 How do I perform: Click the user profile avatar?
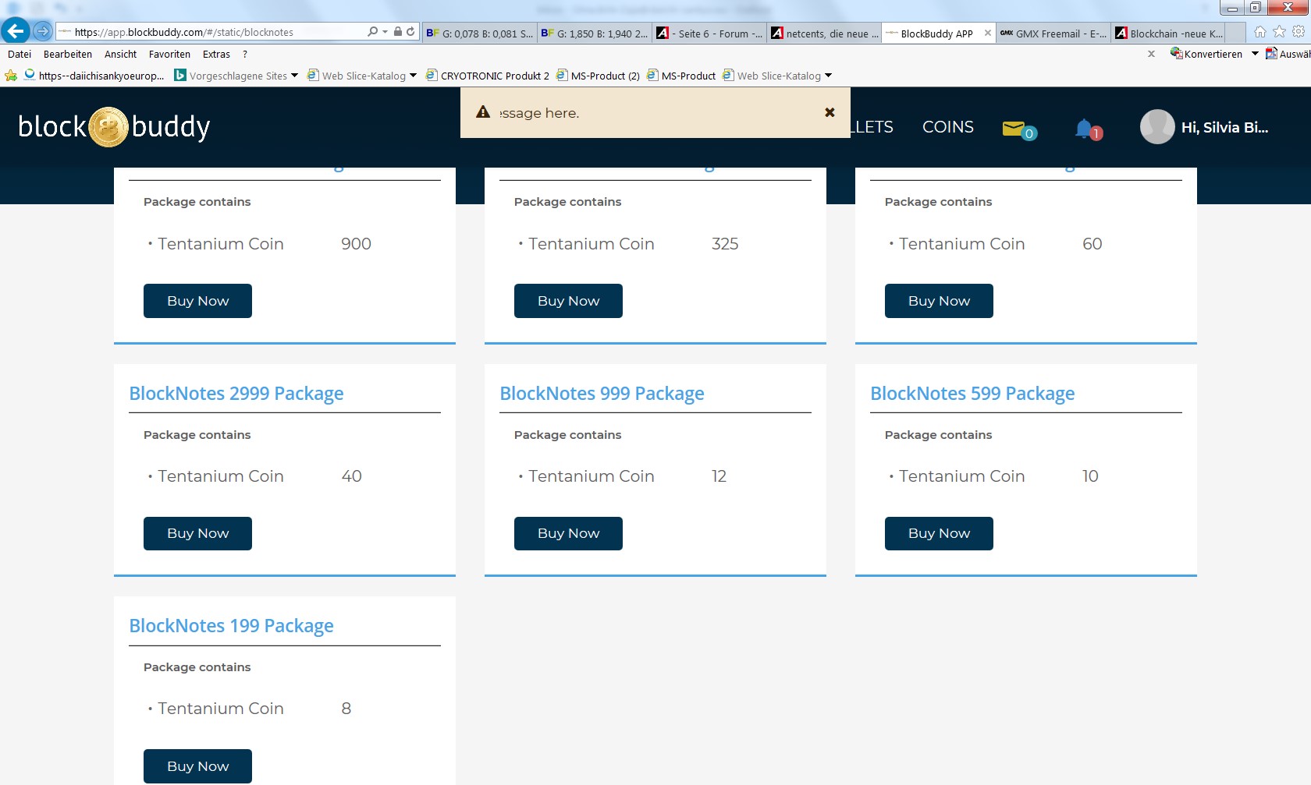pos(1157,127)
